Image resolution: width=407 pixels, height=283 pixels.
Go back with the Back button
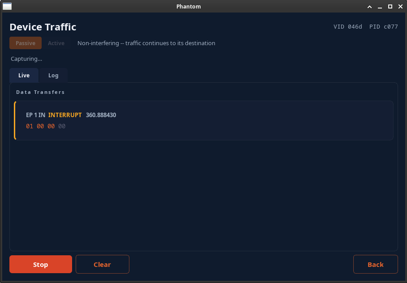click(x=375, y=264)
